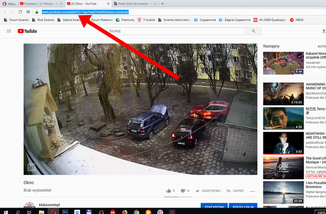Go back to previous page
The image size is (326, 214).
5,12
